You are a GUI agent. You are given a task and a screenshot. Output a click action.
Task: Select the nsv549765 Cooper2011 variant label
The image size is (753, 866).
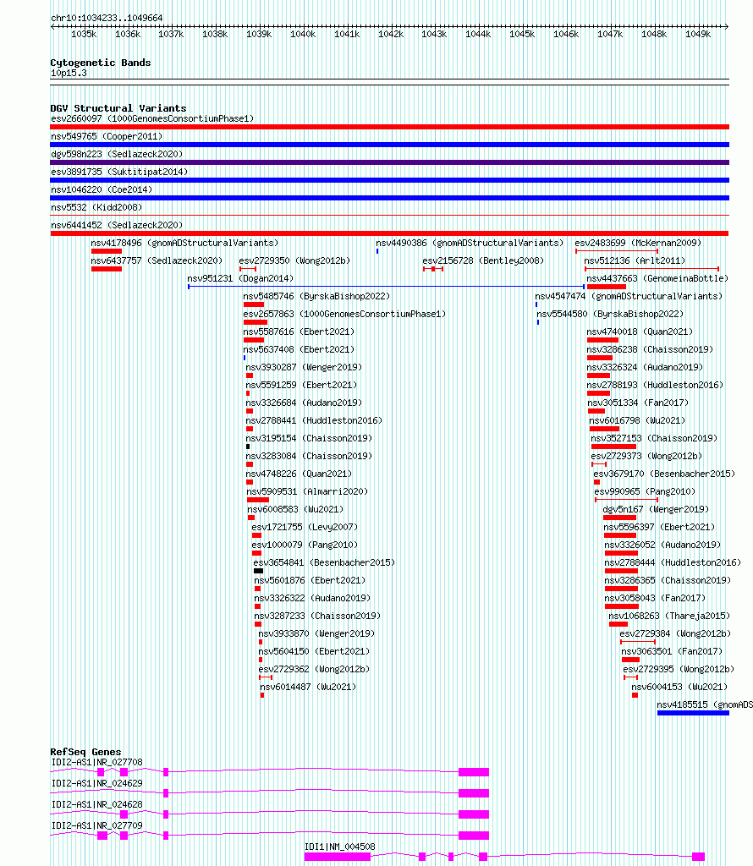pos(107,136)
